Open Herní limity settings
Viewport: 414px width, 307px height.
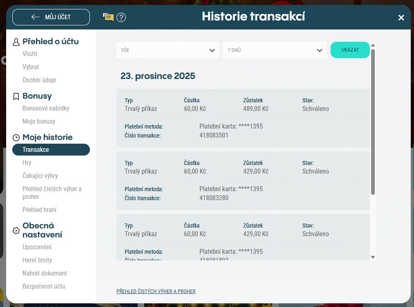(37, 260)
